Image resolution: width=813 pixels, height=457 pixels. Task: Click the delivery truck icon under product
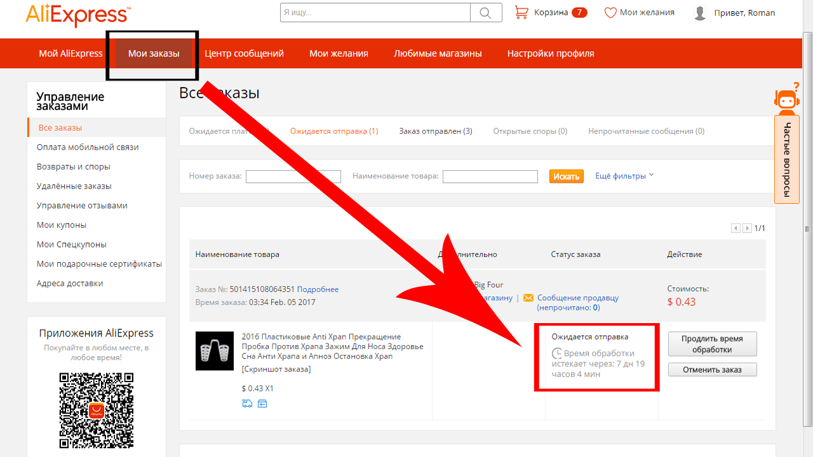(x=247, y=403)
